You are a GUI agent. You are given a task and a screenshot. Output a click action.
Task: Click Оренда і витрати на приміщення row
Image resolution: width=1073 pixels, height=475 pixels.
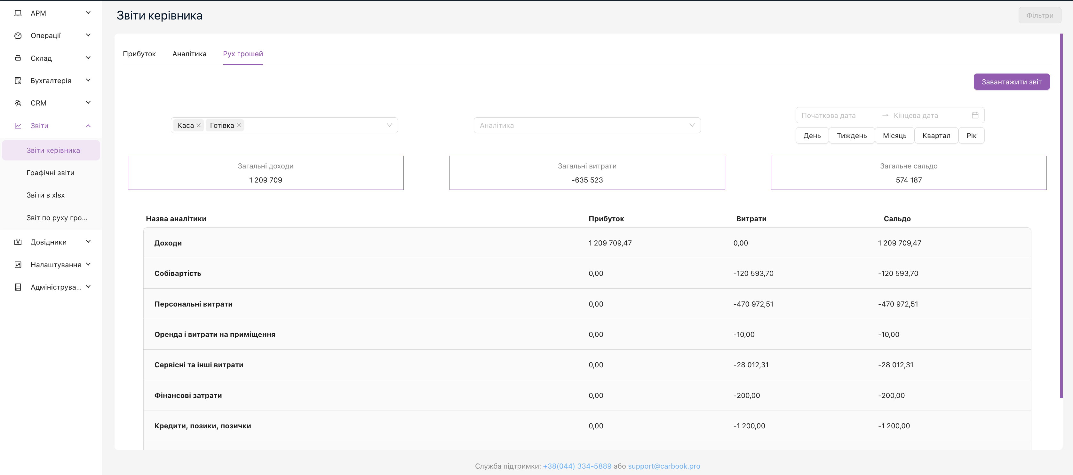587,334
